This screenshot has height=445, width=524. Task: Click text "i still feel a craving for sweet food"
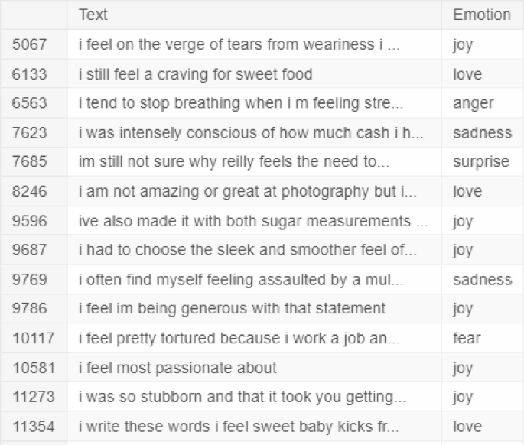click(195, 74)
